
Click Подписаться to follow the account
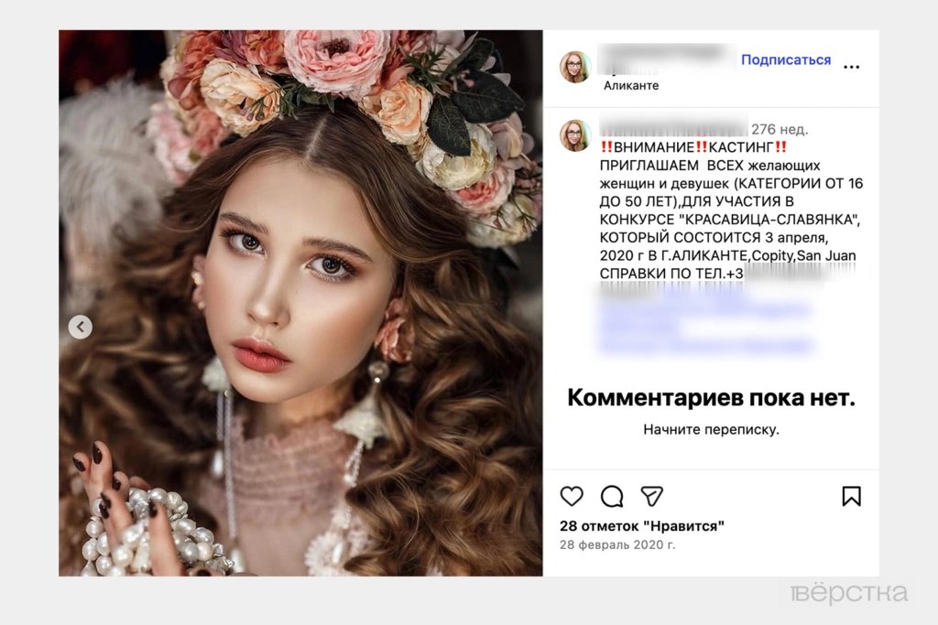[785, 59]
